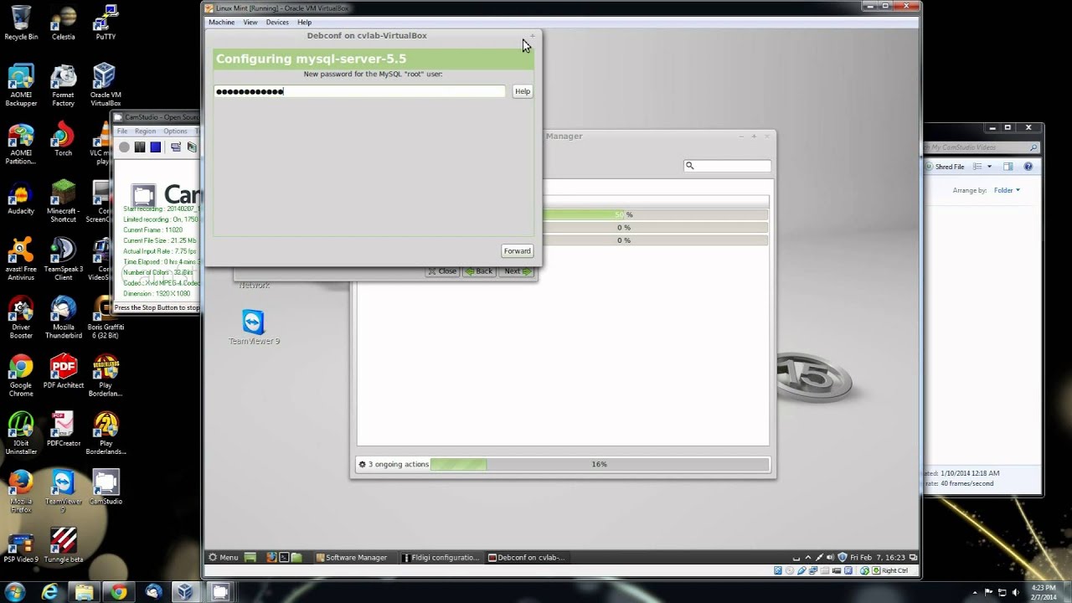Open VirtualBox View menu
This screenshot has height=603, width=1072.
tap(250, 23)
